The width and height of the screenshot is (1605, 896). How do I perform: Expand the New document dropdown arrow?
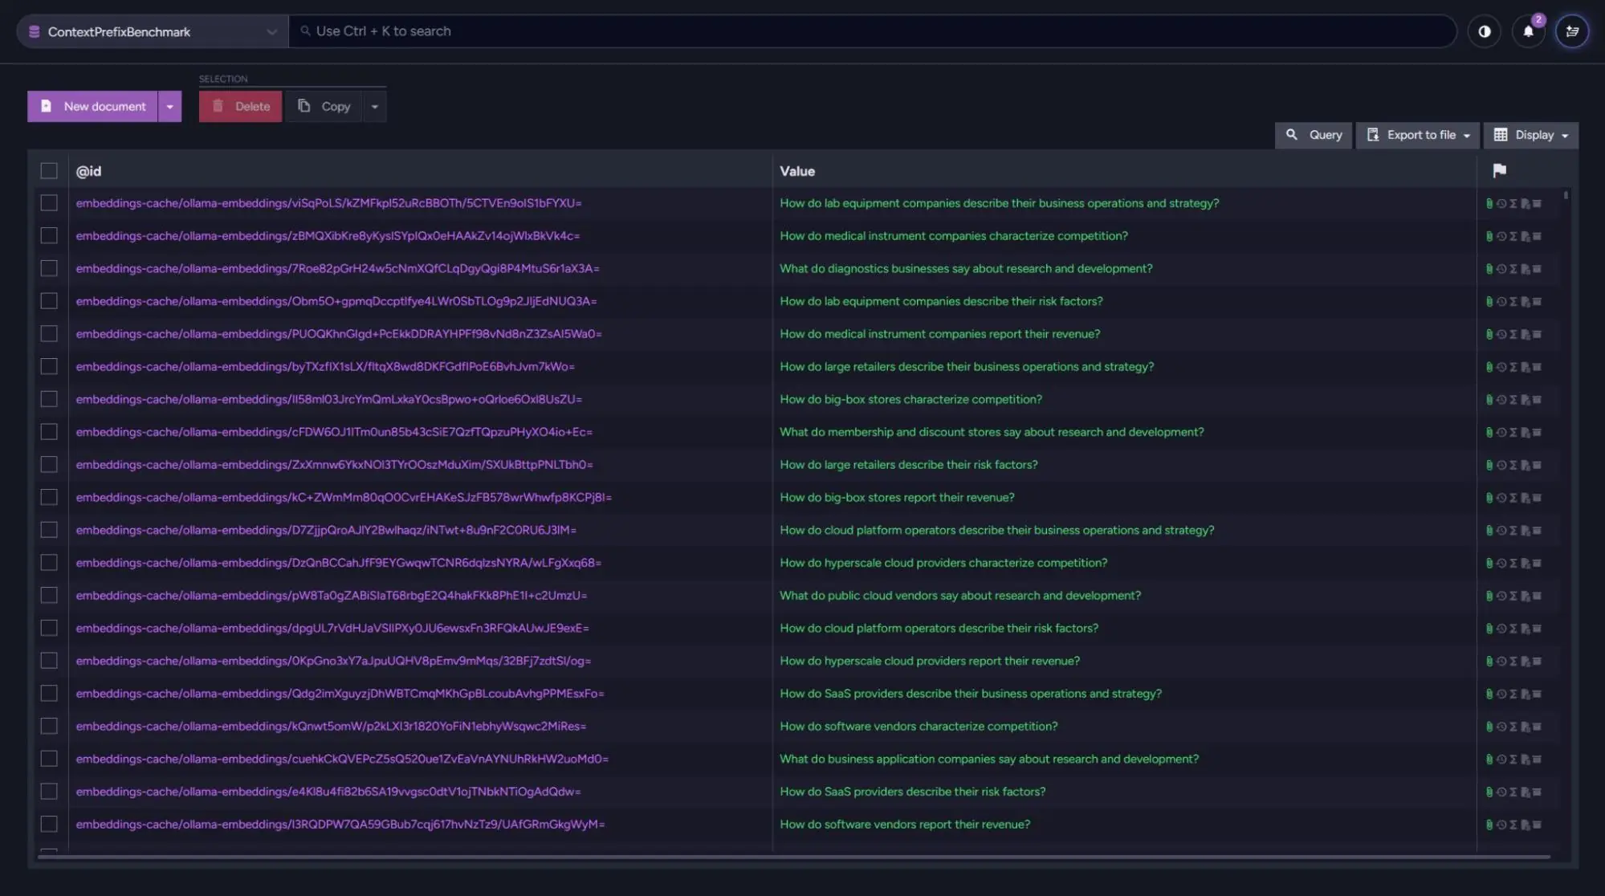tap(169, 106)
